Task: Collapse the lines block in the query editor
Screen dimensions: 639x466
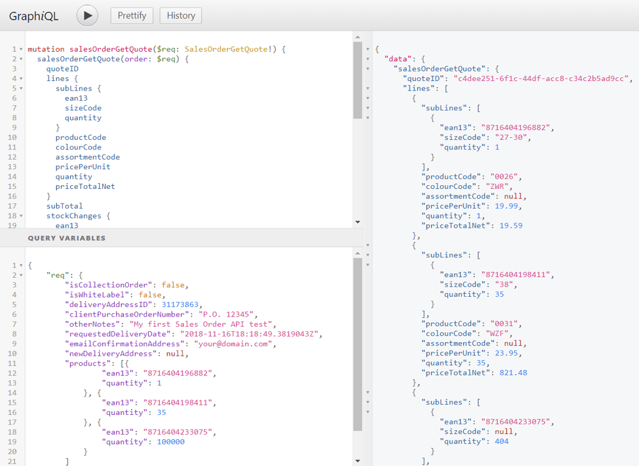Action: pyautogui.click(x=21, y=79)
